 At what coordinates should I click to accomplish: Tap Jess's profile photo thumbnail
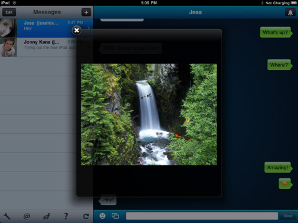[8, 28]
